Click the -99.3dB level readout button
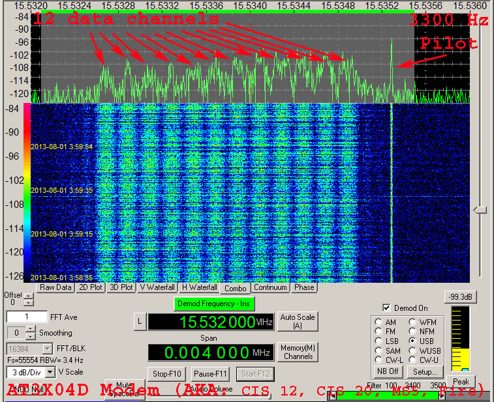Image resolution: width=494 pixels, height=402 pixels. click(x=460, y=297)
